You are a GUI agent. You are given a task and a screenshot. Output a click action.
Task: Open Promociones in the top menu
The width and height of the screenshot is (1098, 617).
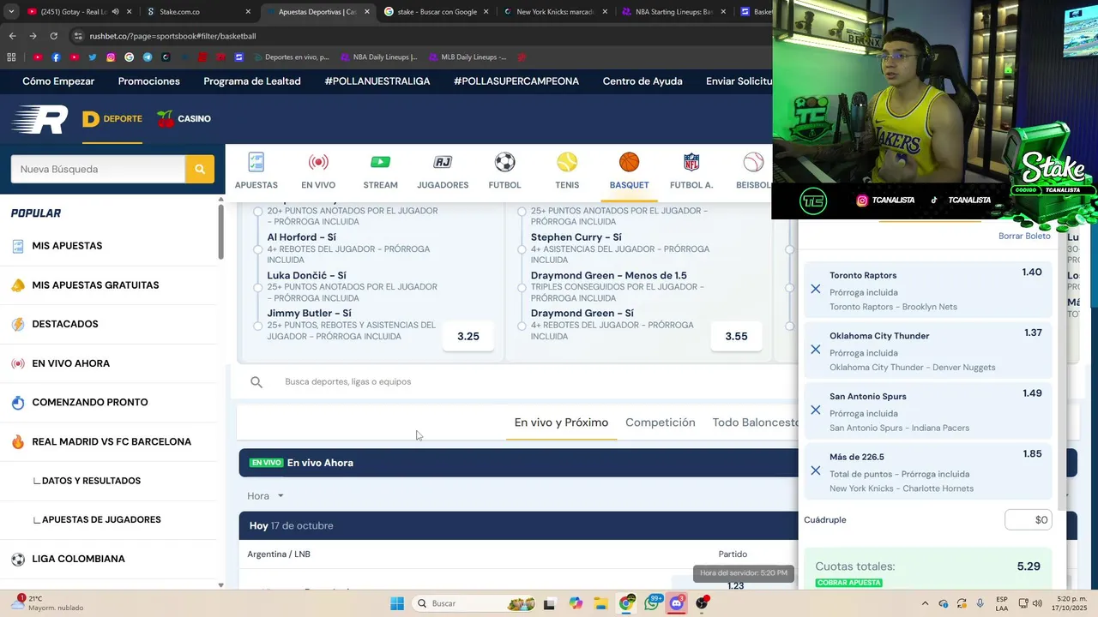(149, 81)
